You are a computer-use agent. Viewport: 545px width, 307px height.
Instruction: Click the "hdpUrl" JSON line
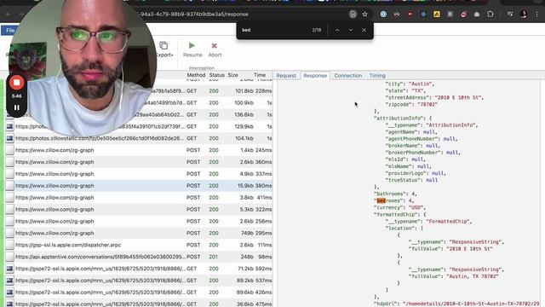pos(457,304)
